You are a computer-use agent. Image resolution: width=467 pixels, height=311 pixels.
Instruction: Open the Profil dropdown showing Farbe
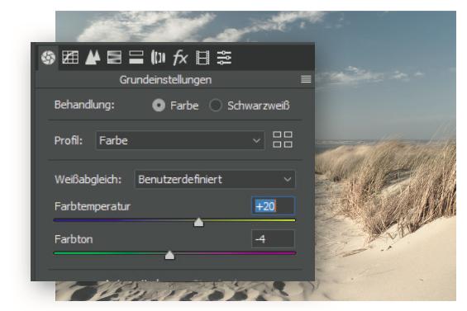pos(180,140)
